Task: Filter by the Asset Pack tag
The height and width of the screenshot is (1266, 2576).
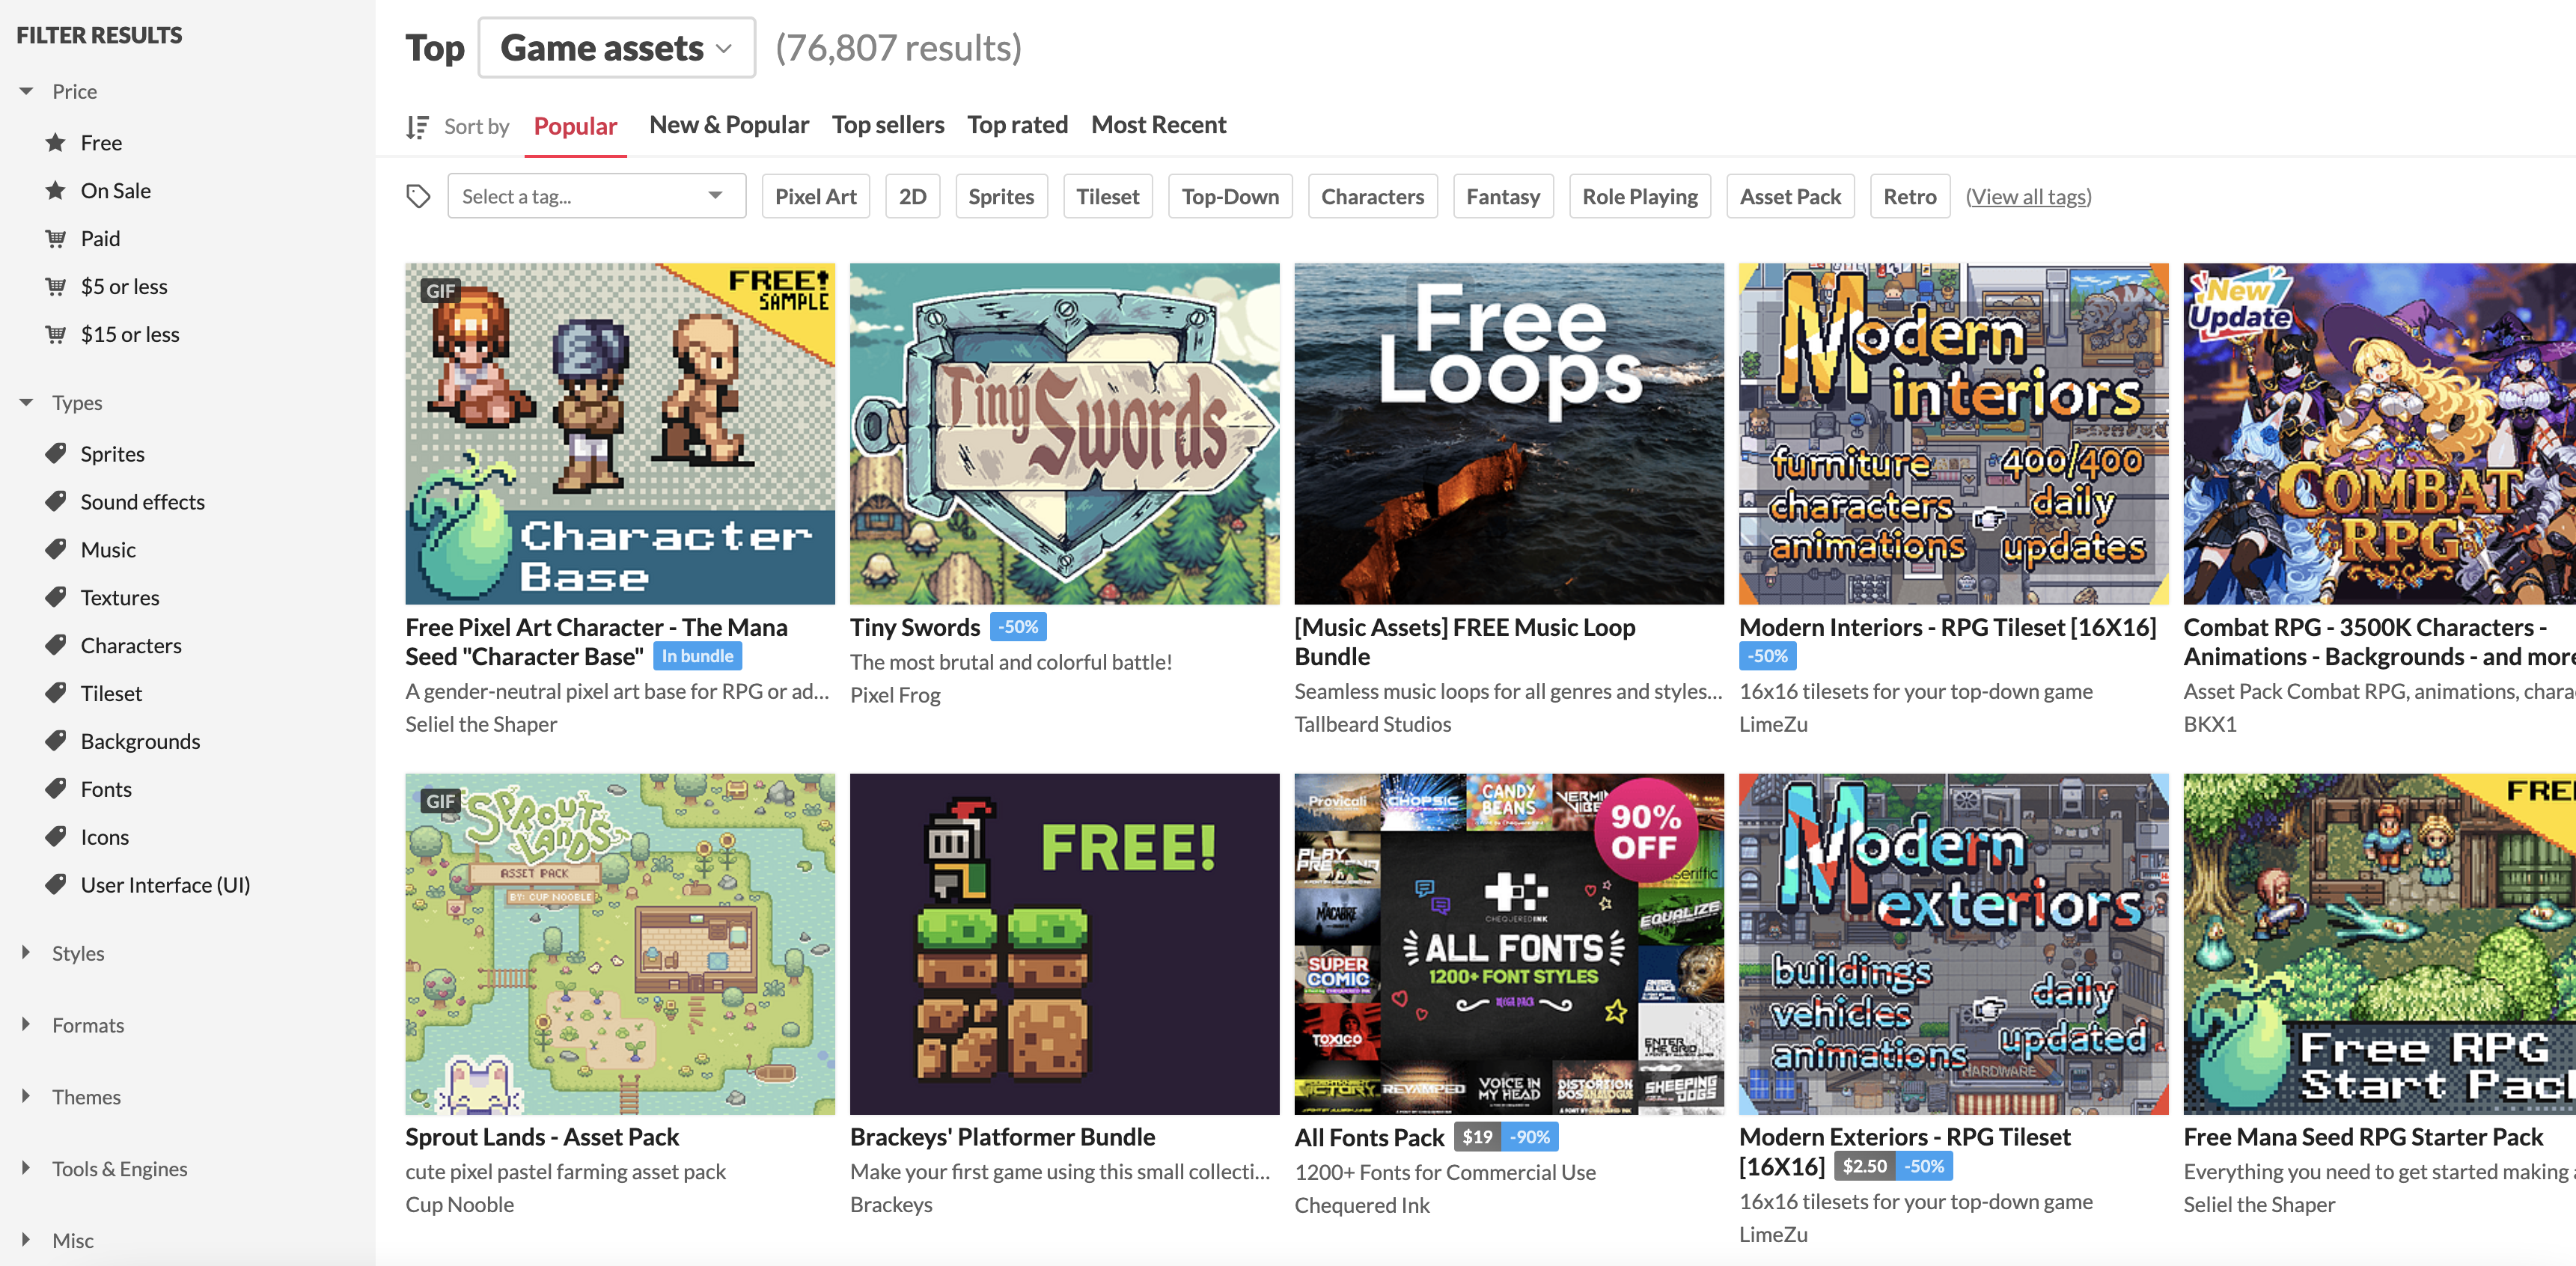Action: (1790, 196)
